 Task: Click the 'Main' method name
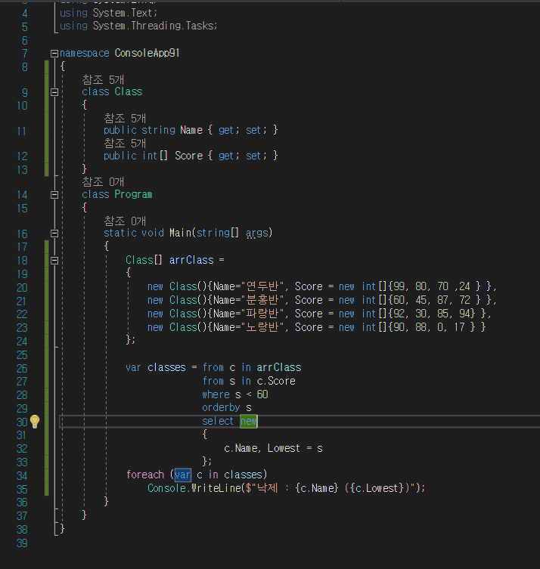181,233
